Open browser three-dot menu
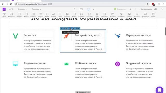The image size is (166, 93). 163,4
